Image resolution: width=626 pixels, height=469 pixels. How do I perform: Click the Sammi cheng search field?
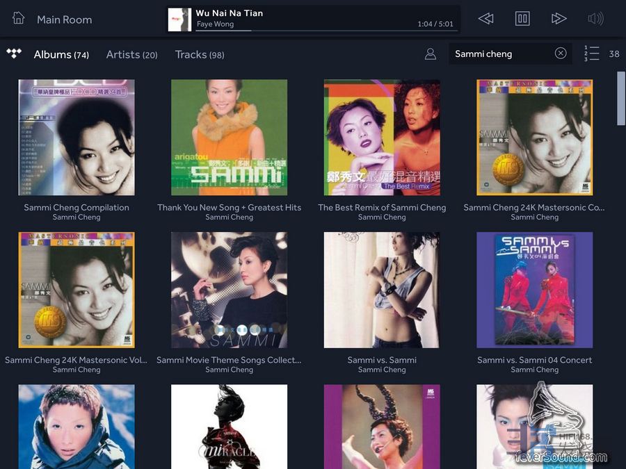(x=501, y=54)
